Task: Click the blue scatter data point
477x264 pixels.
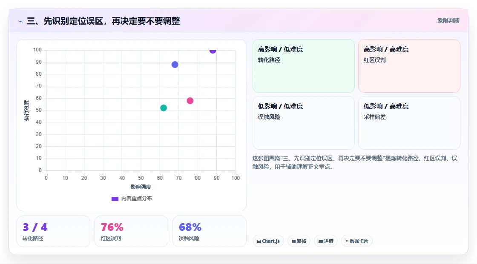Action: point(175,65)
